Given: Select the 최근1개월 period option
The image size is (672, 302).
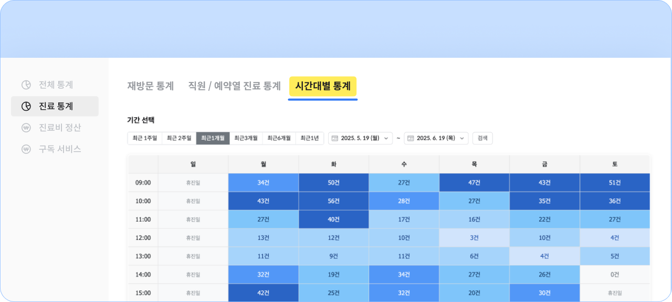Looking at the screenshot, I should pos(213,138).
